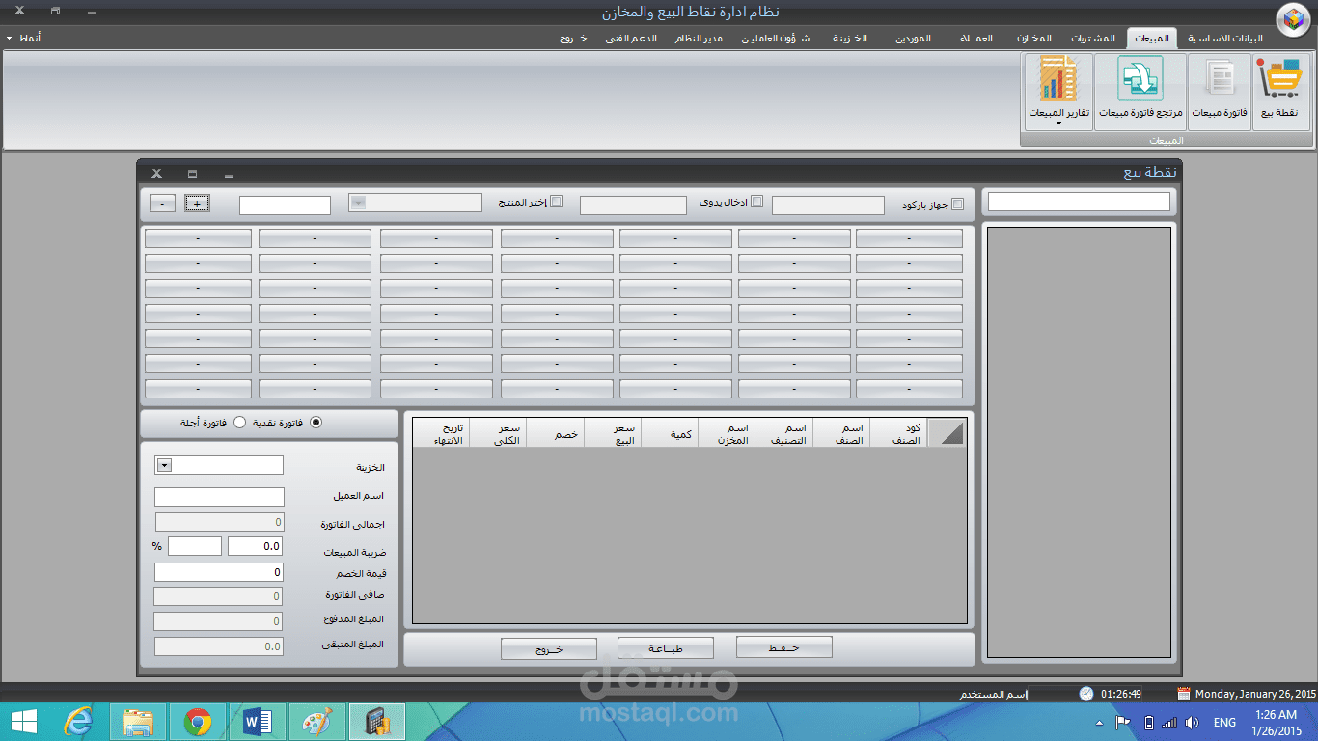
Task: Click the quantity field beside plus button
Action: coord(285,205)
